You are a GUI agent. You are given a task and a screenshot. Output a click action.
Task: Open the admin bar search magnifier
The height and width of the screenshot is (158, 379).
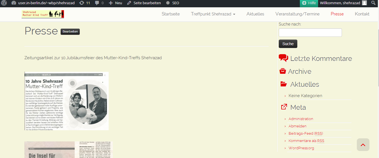[x=373, y=3]
